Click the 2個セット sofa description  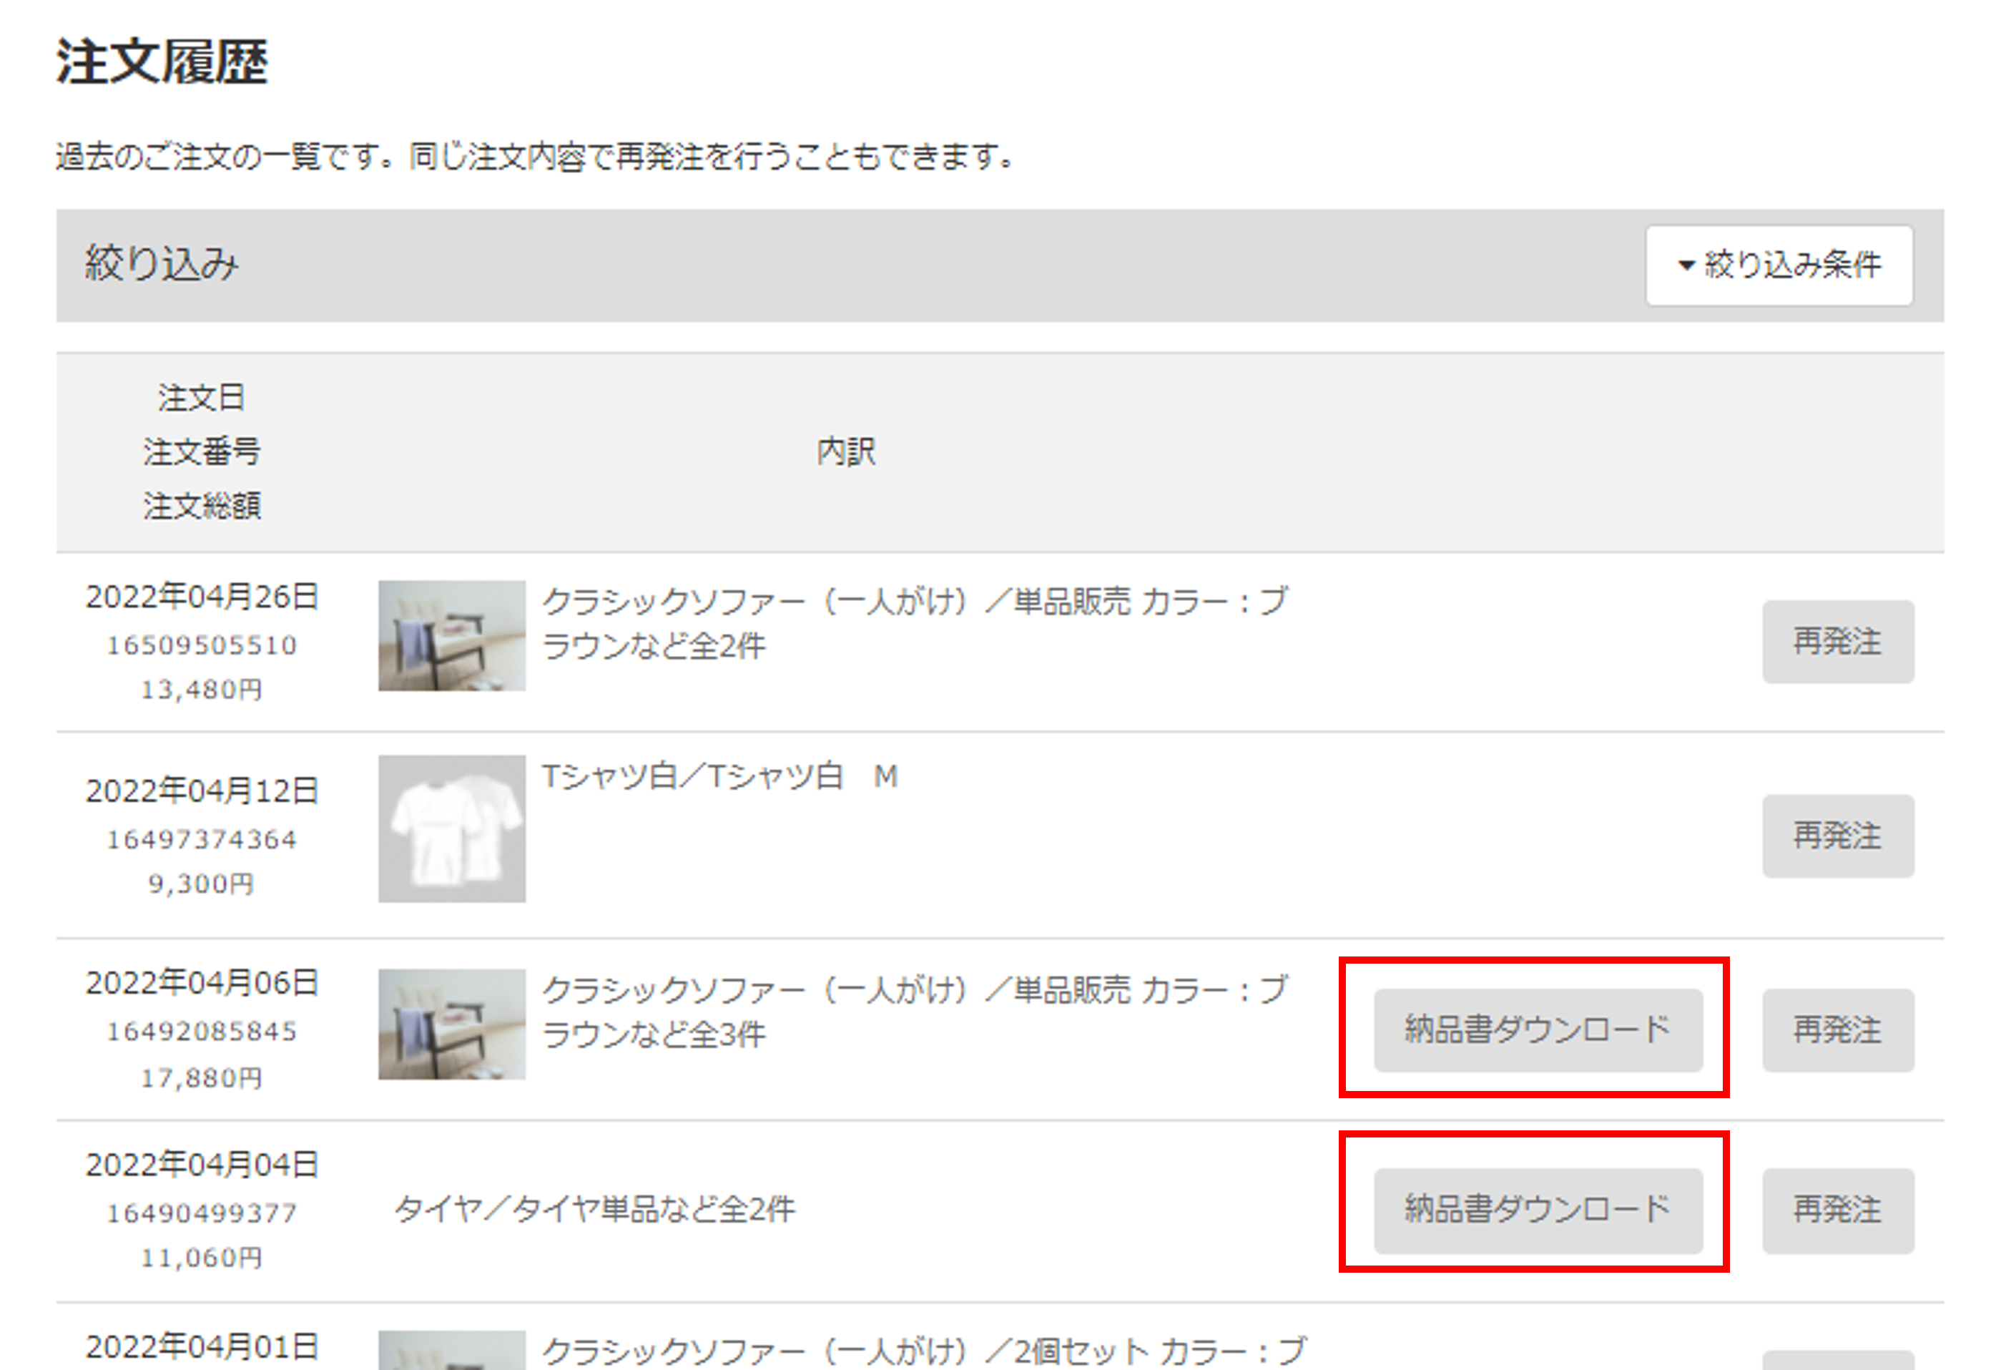925,1350
